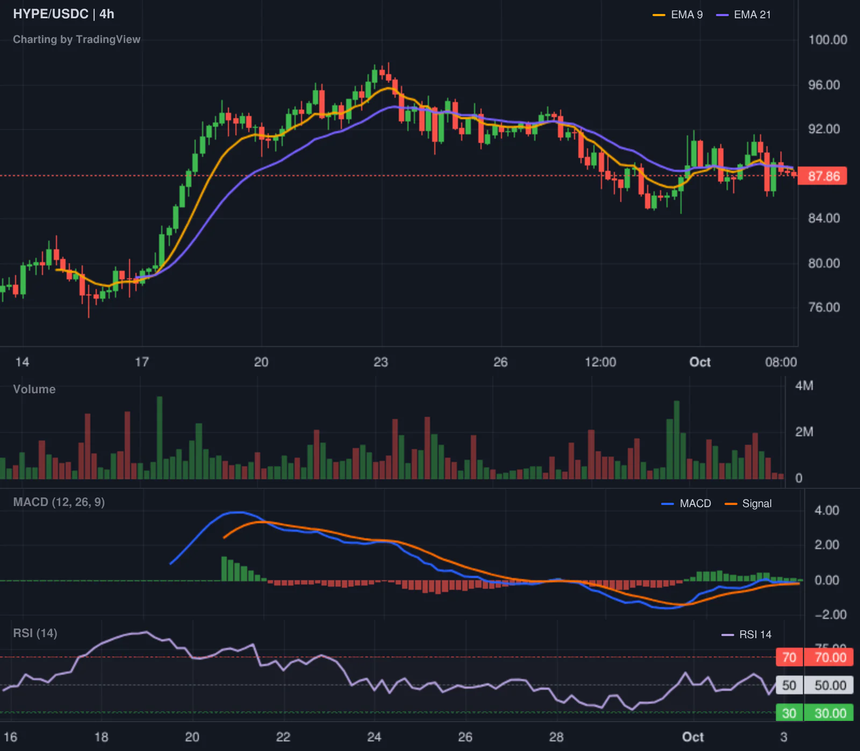
Task: Click the red 70 RSI level badge
Action: pos(789,658)
